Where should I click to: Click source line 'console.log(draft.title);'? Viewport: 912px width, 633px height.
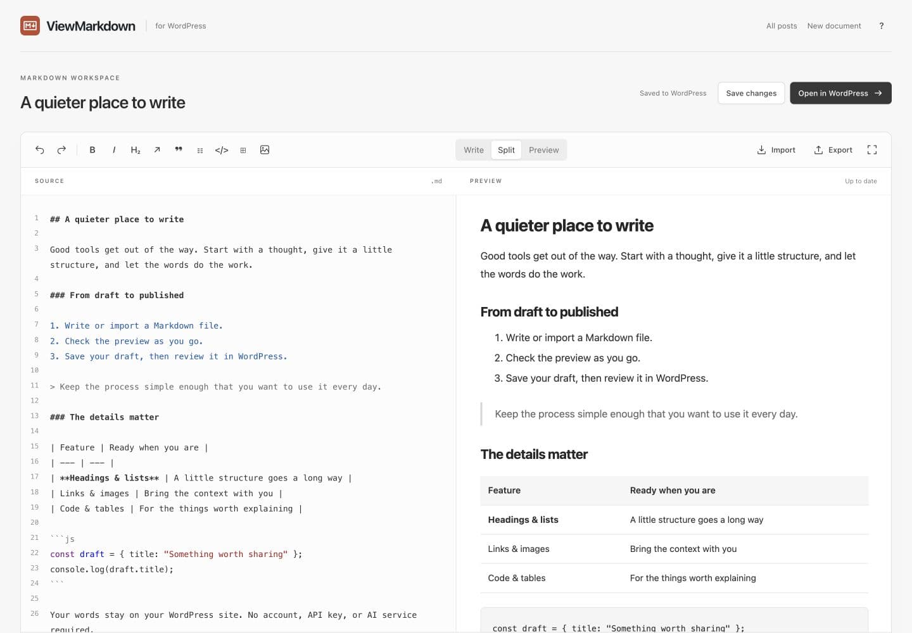111,569
